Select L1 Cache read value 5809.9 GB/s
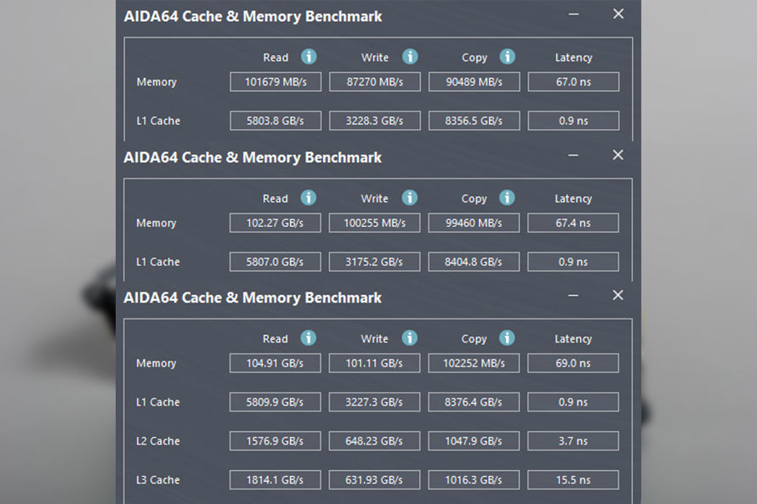 pyautogui.click(x=276, y=402)
